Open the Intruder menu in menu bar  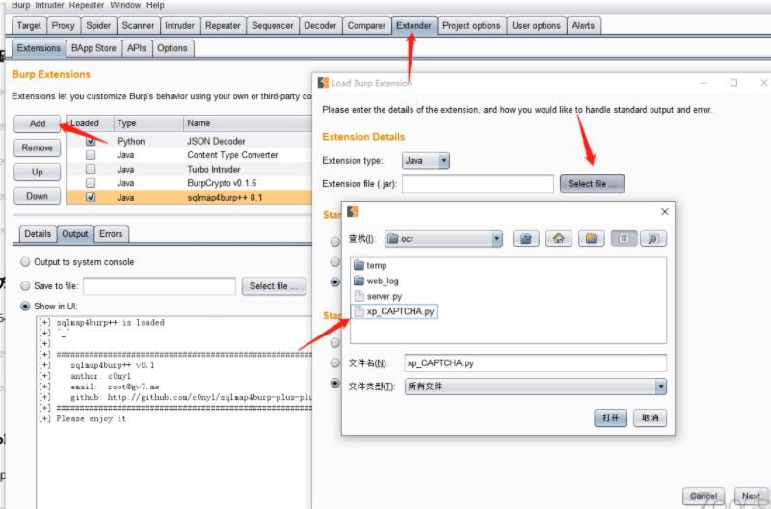49,5
